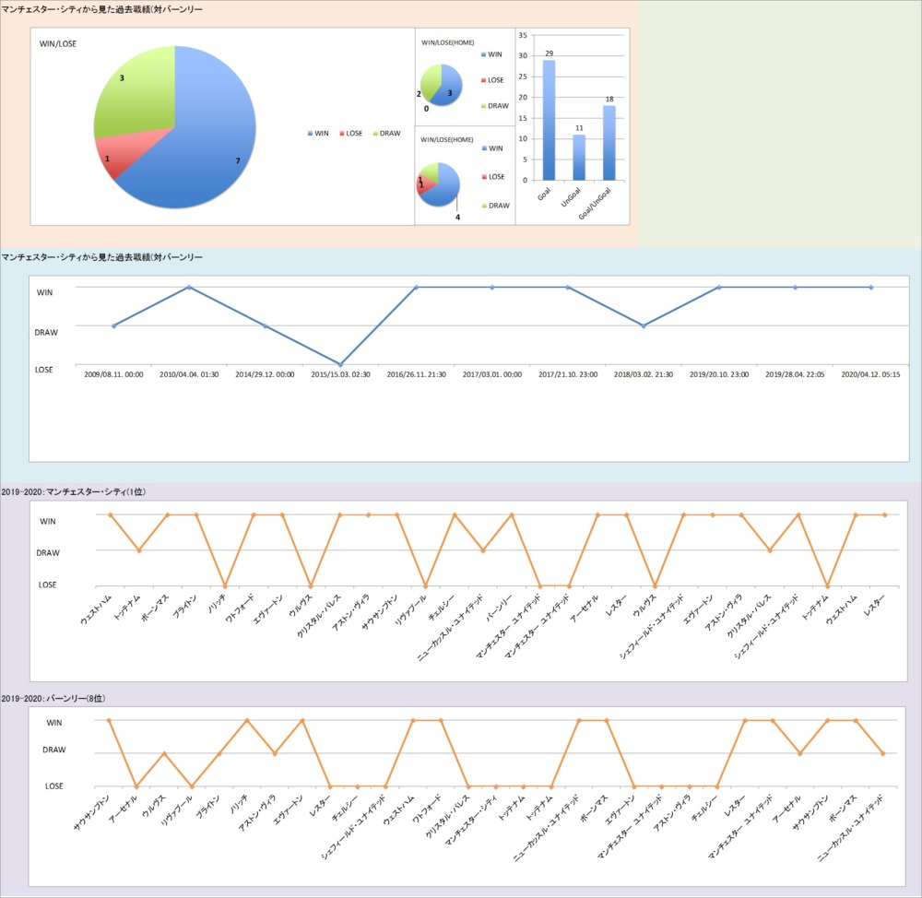The image size is (922, 898).
Task: Click "マンチェスター・シティ" axis label in the バーンリー(8位) chart
Action: [x=471, y=820]
